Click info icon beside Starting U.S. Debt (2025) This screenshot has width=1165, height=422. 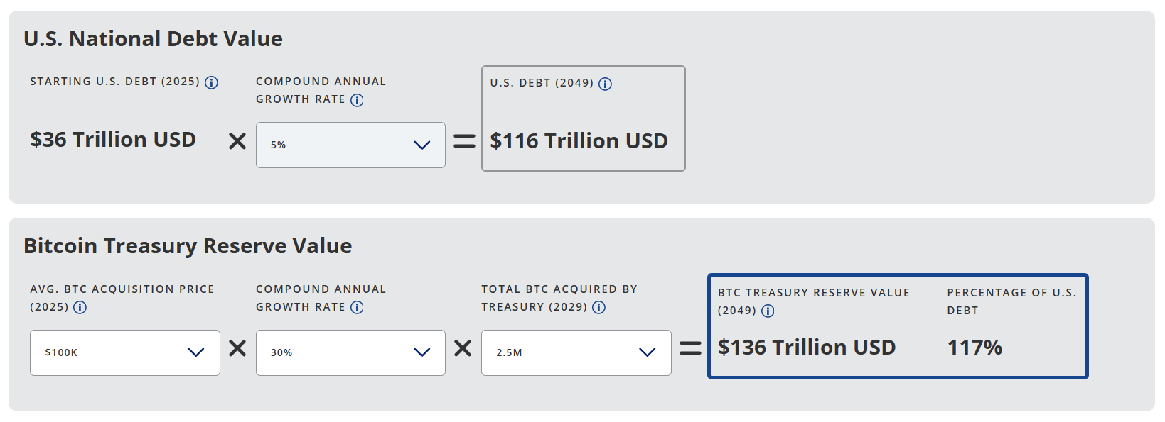(x=211, y=82)
